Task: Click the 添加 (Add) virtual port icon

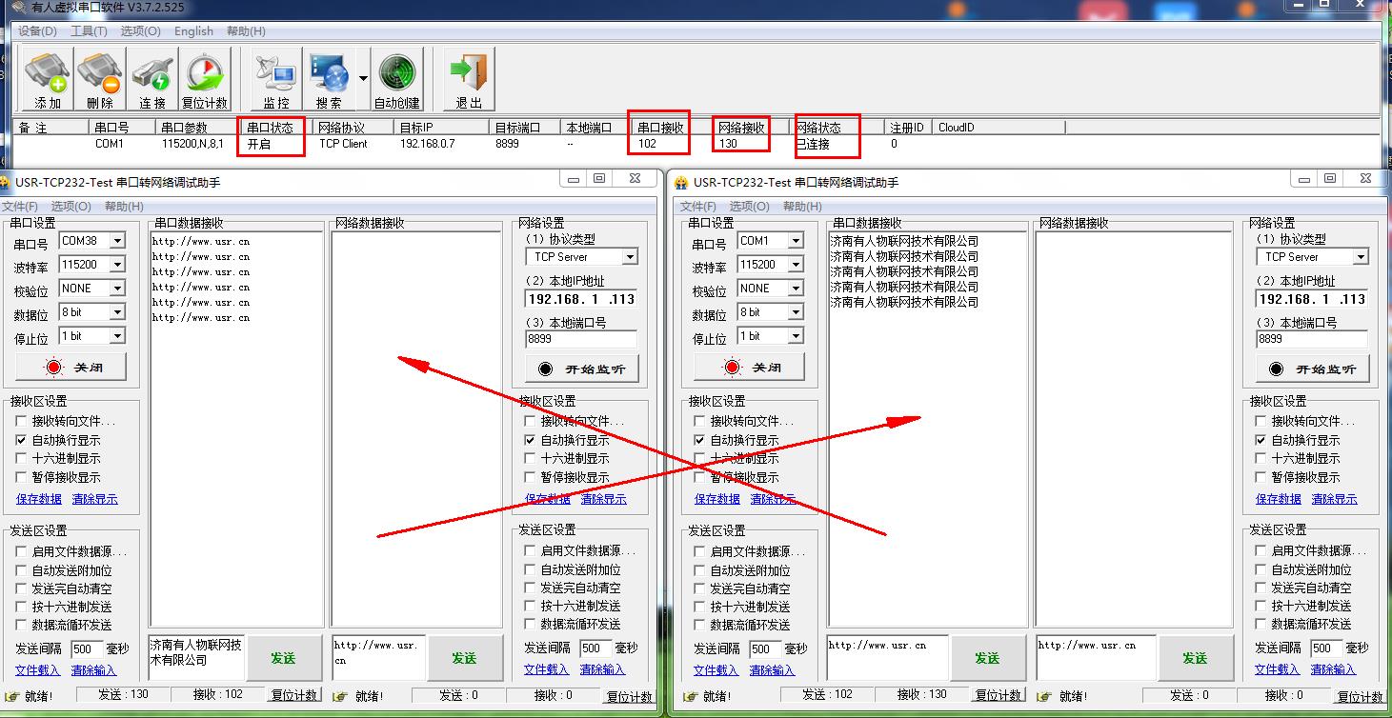Action: [x=47, y=80]
